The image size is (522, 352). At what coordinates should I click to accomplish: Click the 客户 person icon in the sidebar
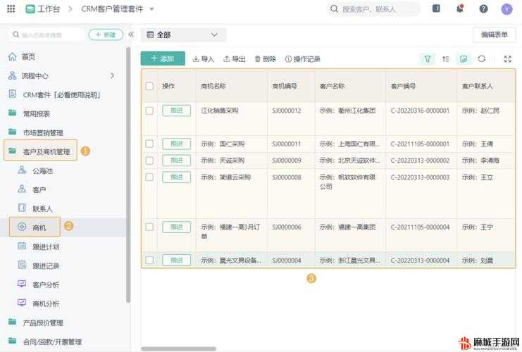tap(22, 189)
